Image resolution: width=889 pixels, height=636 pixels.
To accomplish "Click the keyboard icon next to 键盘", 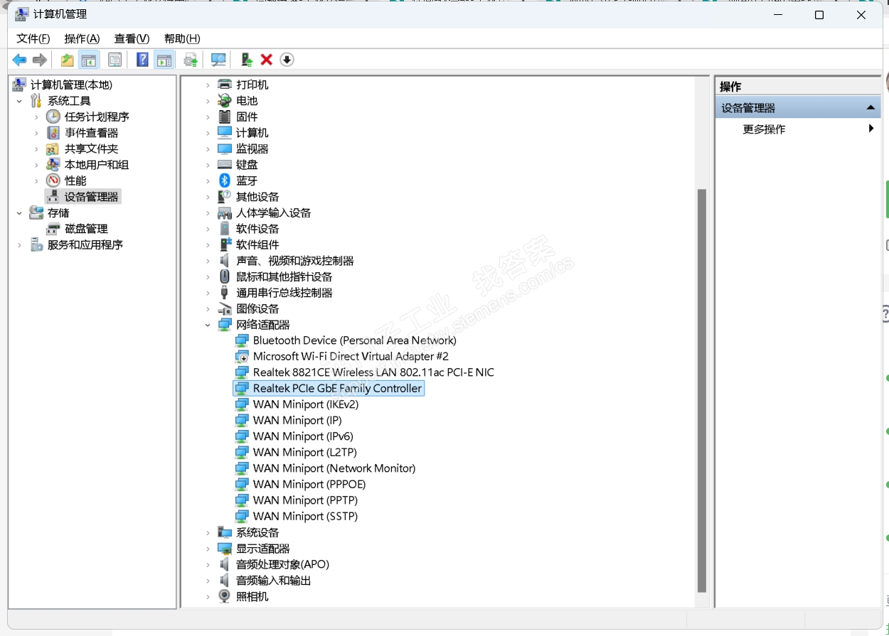I will (x=225, y=164).
